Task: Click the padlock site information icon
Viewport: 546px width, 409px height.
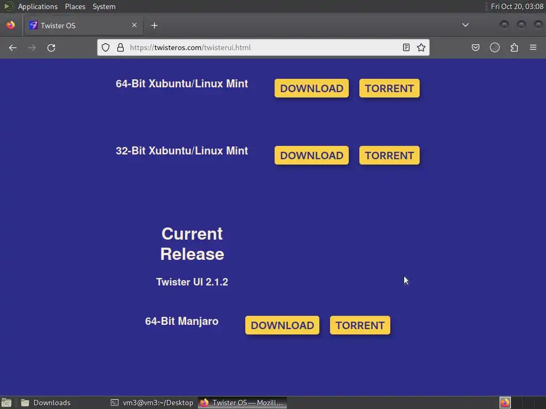Action: 121,47
